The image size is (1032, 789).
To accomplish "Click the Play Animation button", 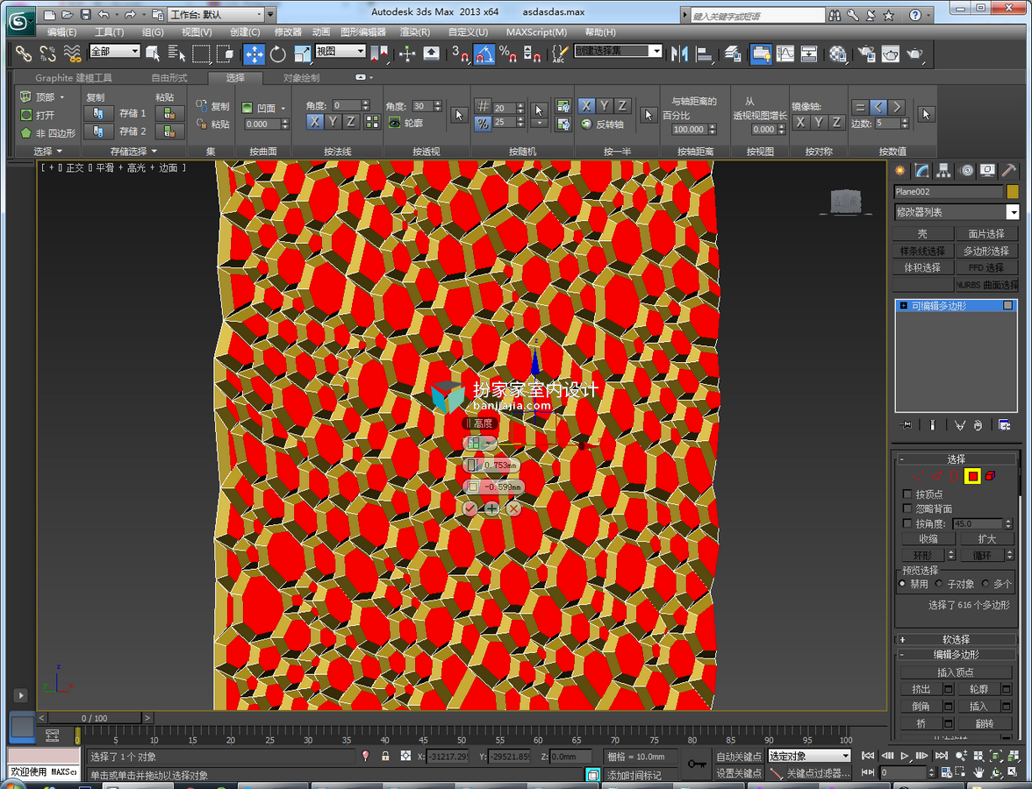I will pos(904,756).
